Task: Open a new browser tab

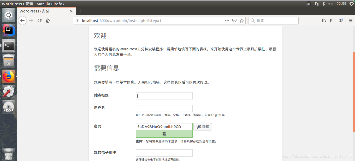Action: pos(80,11)
